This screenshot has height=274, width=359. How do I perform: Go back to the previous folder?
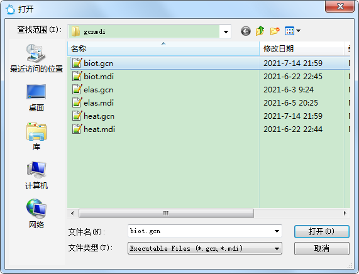246,31
